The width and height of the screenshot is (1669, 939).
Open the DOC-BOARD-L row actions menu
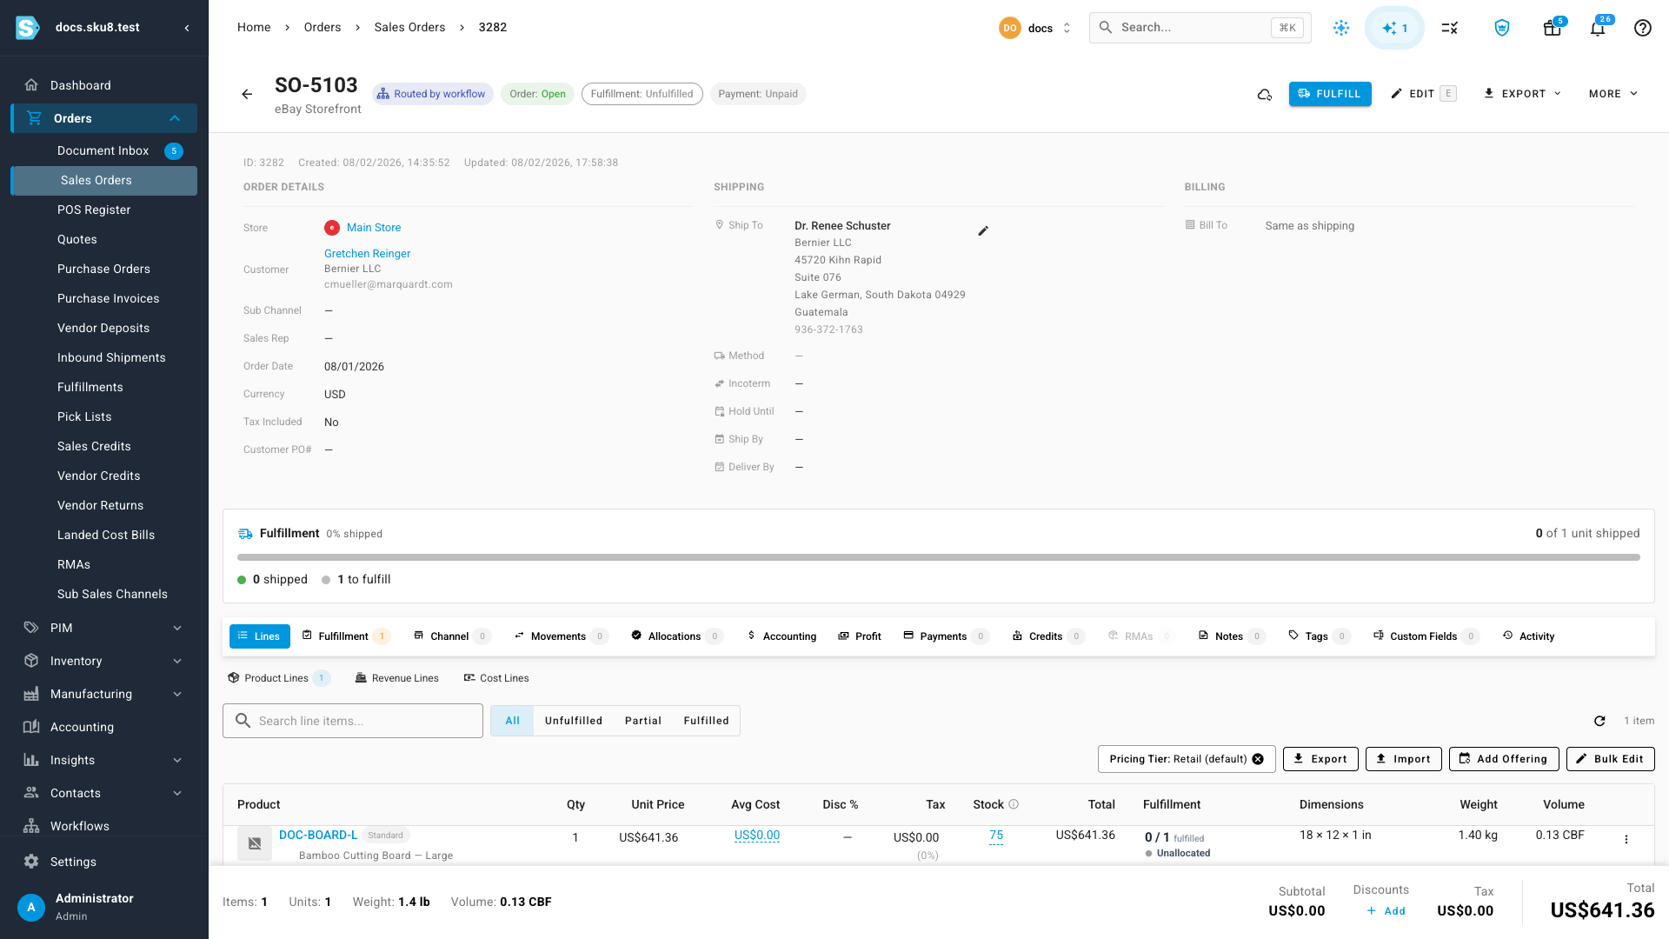(1626, 839)
